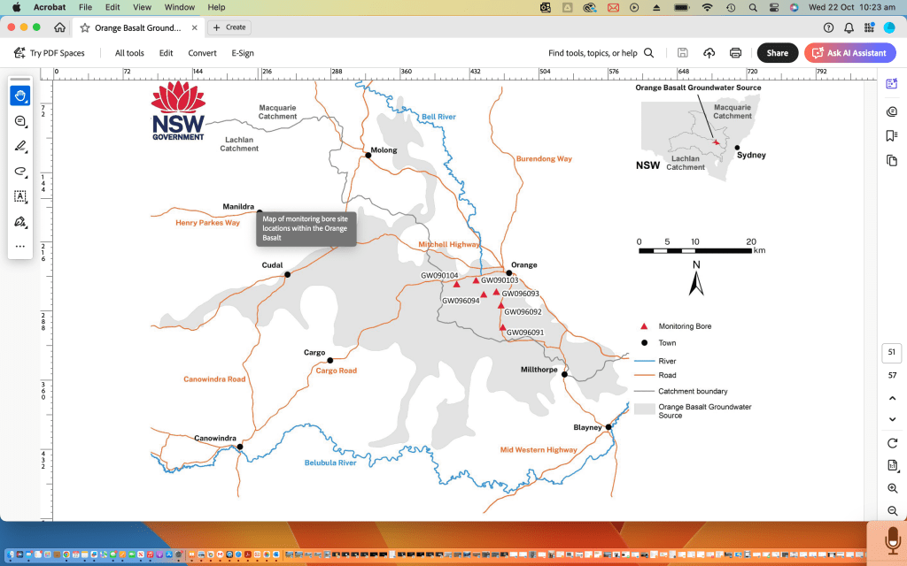Click the Ask AI Assistant button
The image size is (907, 566).
pyautogui.click(x=849, y=53)
